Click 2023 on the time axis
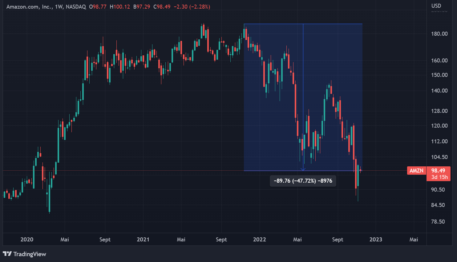Viewport: 457px width, 262px height. coord(376,240)
